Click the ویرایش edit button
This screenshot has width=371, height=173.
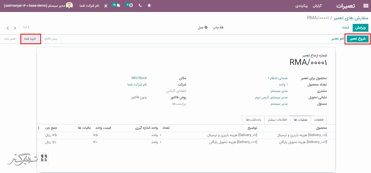tap(360, 28)
